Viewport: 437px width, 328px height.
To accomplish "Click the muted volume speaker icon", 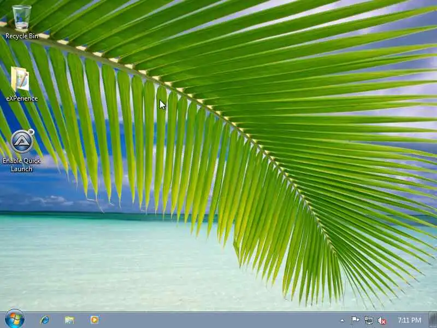I will click(382, 320).
